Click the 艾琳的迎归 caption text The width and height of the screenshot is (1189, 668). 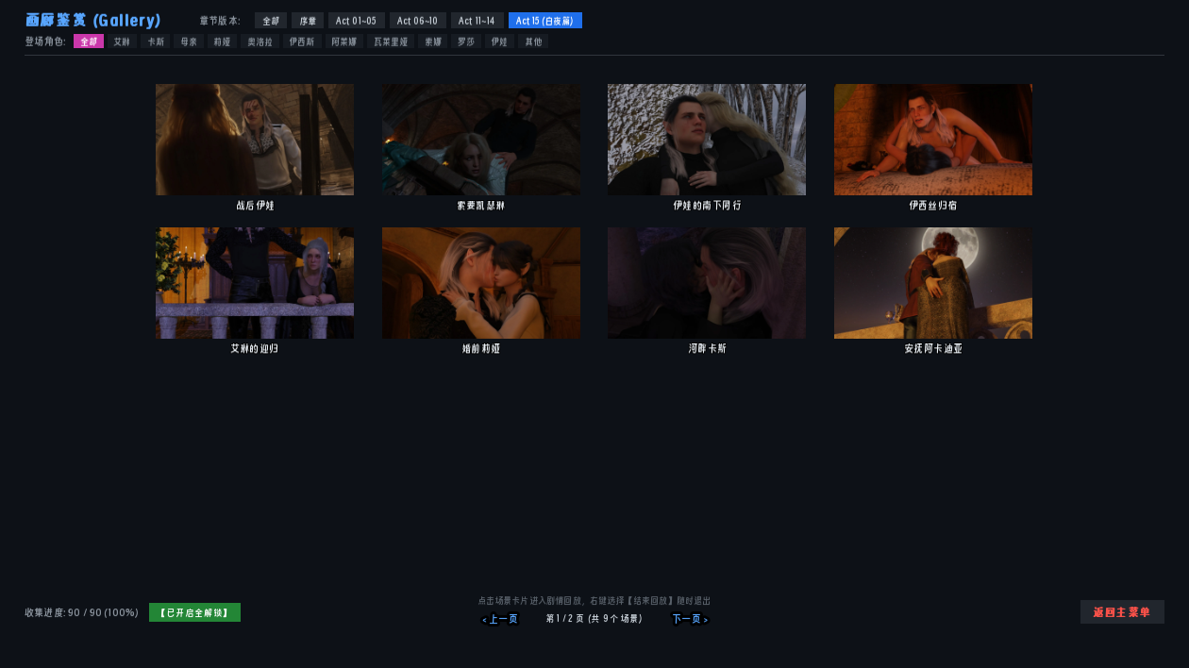click(255, 348)
